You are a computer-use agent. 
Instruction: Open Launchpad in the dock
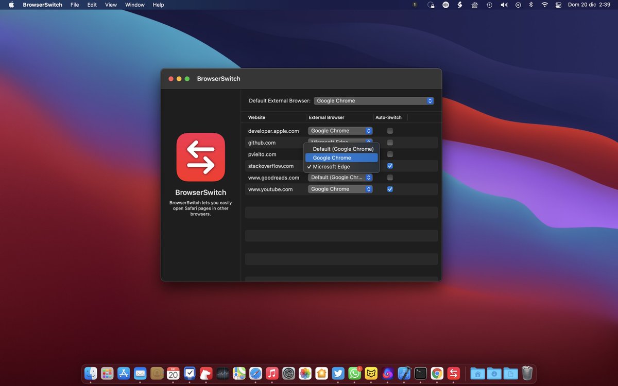pos(107,373)
